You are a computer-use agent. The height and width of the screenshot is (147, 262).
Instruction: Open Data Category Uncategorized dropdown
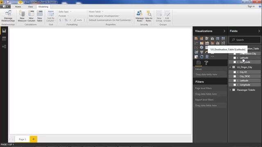(104, 16)
